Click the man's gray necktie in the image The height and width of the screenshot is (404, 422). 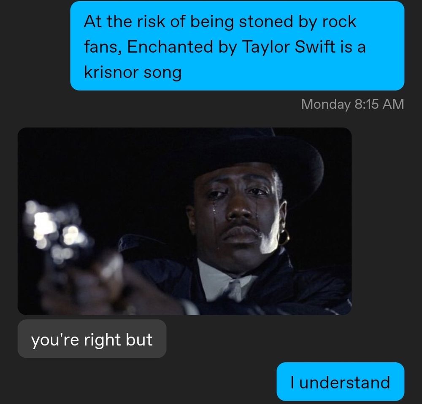pos(235,290)
